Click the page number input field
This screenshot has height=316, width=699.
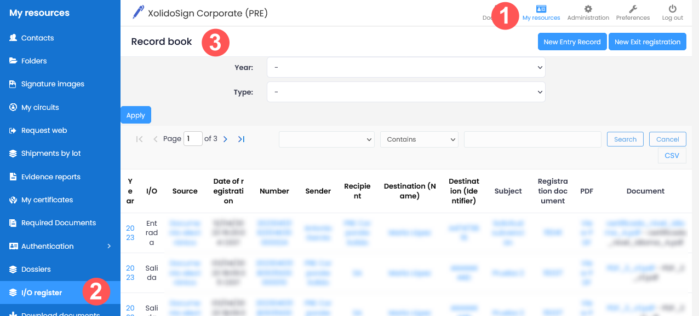click(x=193, y=139)
